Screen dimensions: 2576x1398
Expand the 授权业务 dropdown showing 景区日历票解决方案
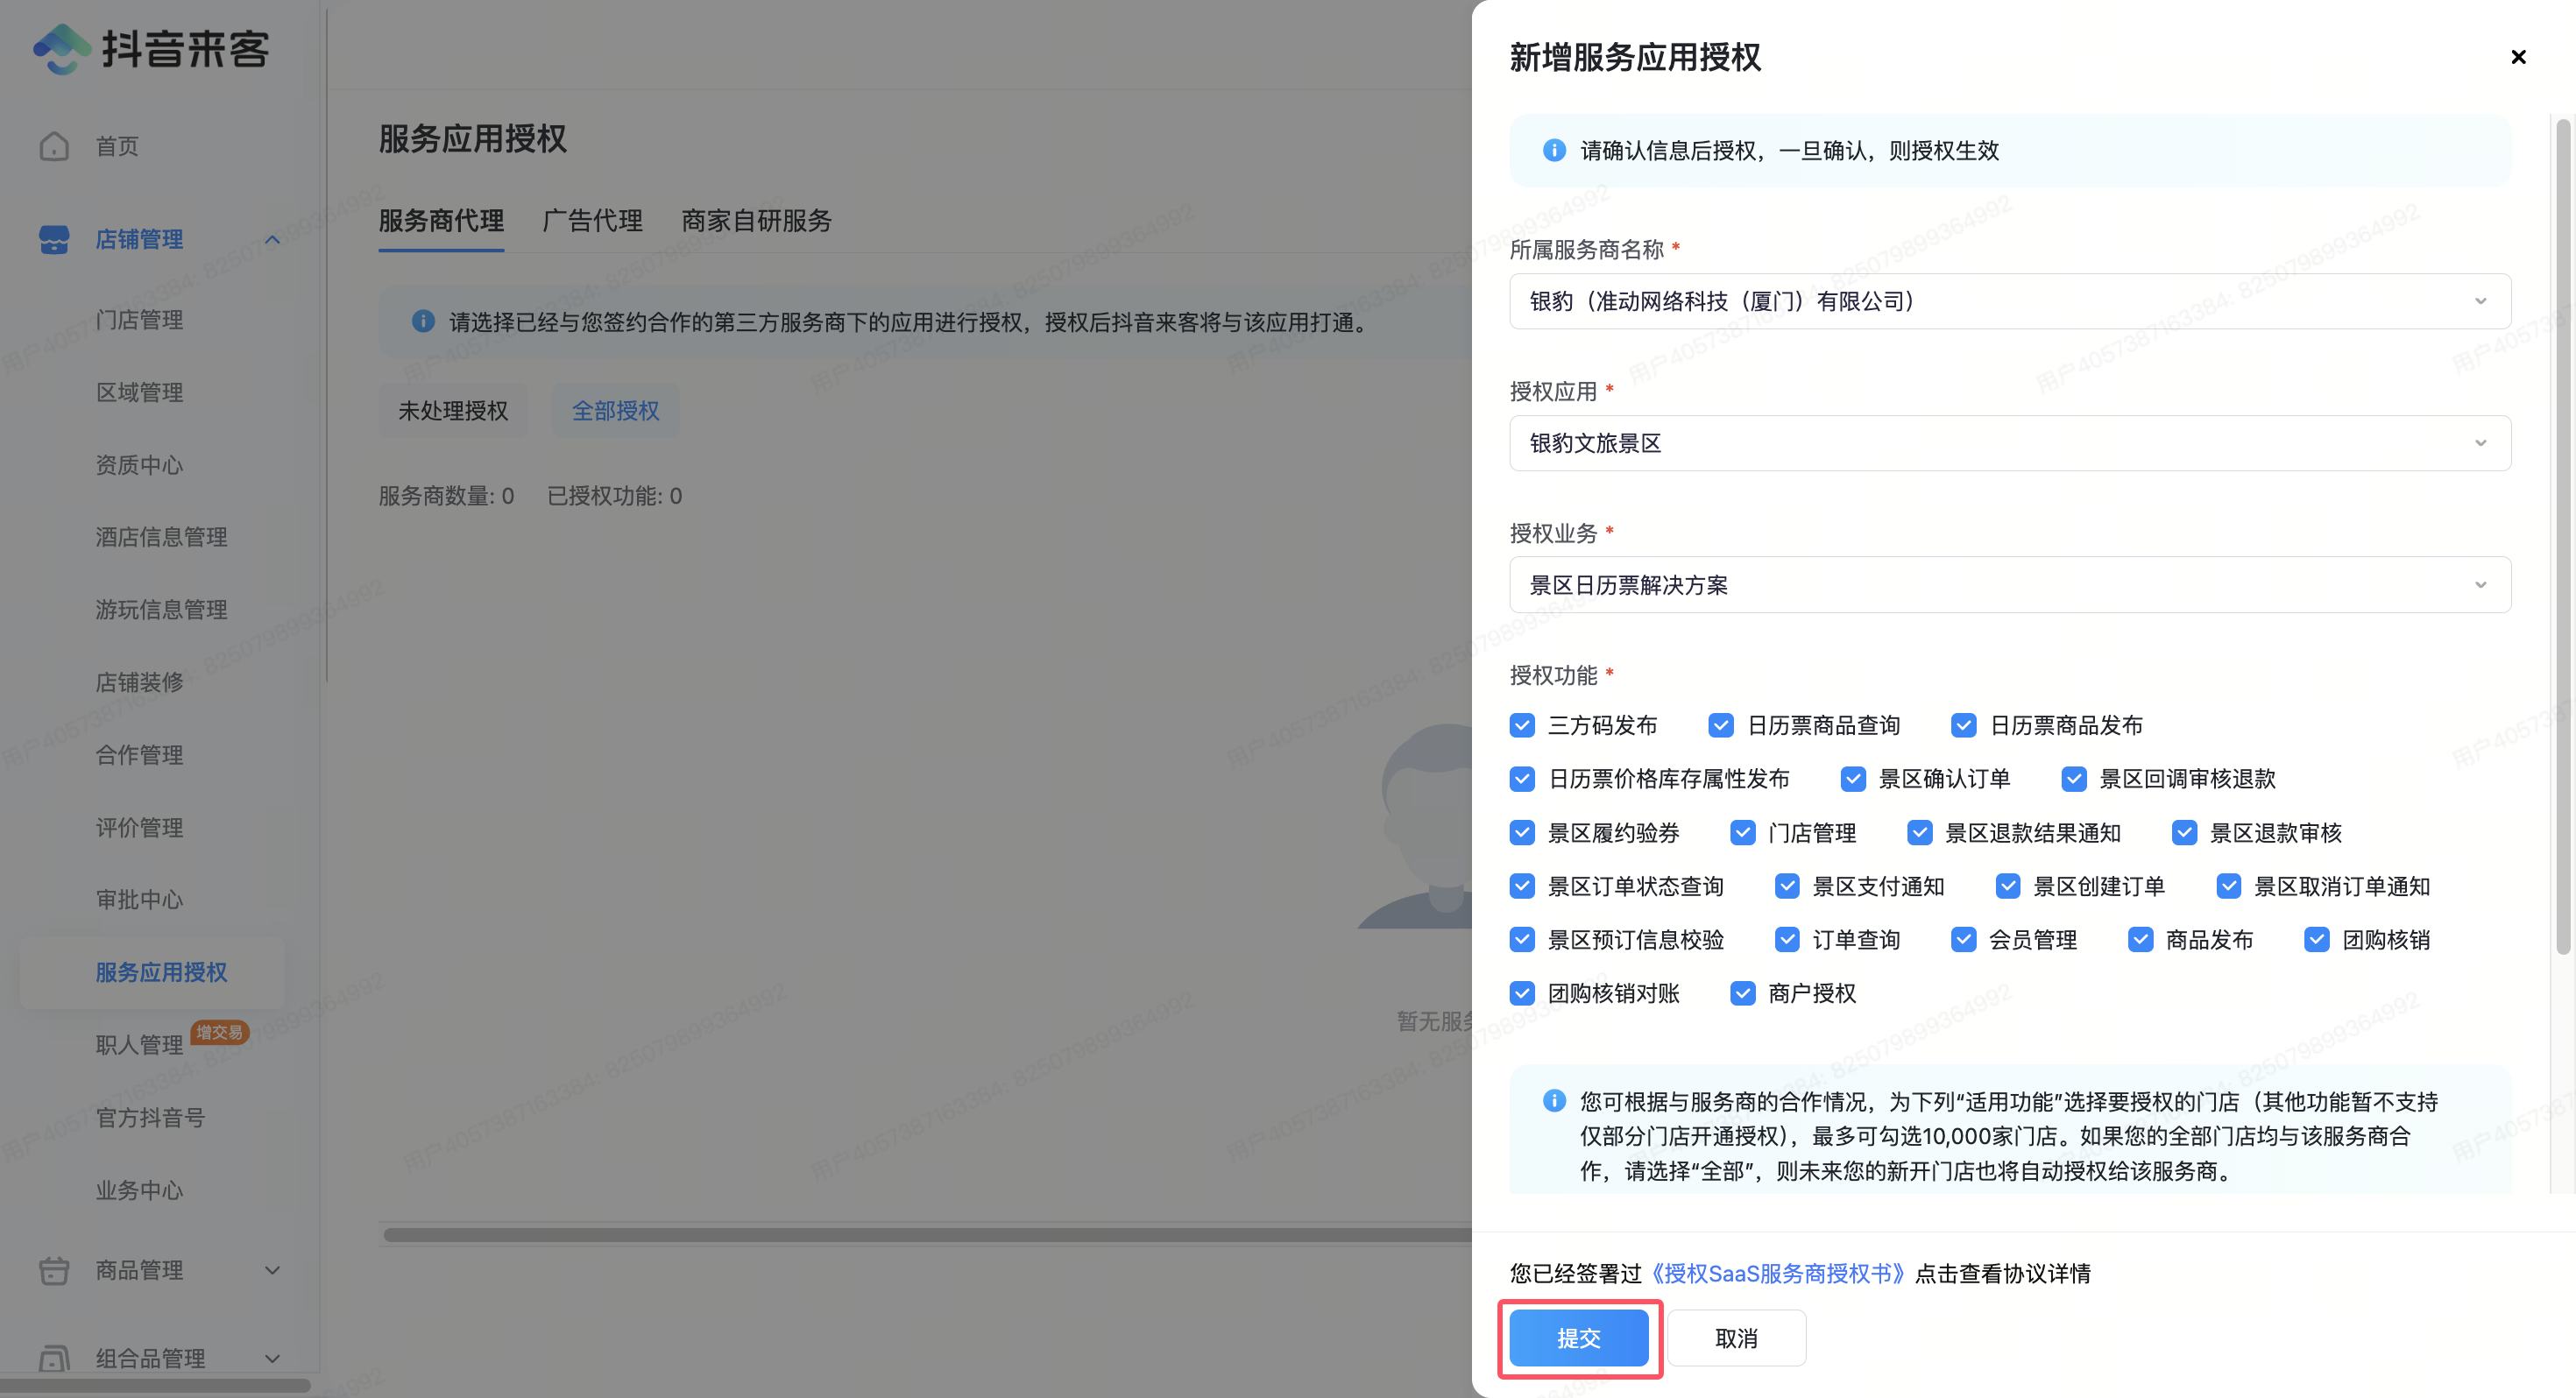pyautogui.click(x=2481, y=585)
